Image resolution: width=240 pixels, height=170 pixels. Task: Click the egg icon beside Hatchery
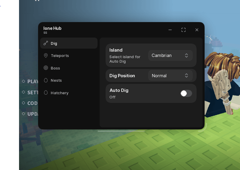coord(46,93)
